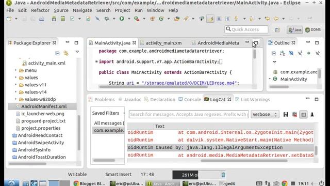The height and width of the screenshot is (186, 330).
Task: Switch to the activity_main.xm editor tab
Action: 161,43
